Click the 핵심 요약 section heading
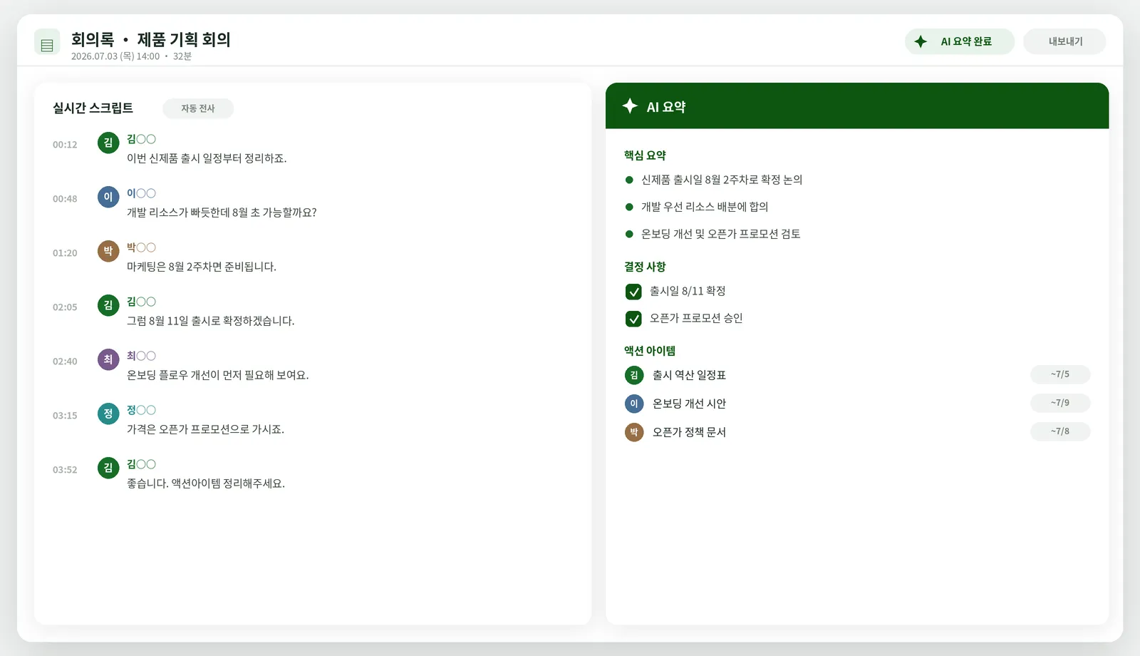 [645, 155]
